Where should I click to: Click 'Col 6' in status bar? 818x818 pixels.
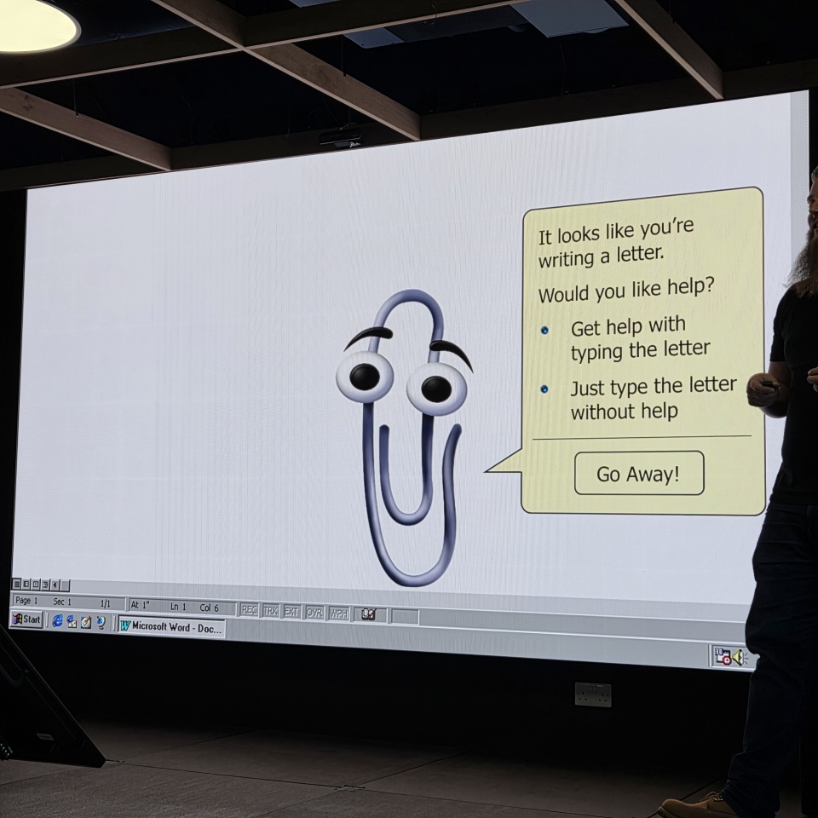(x=210, y=608)
